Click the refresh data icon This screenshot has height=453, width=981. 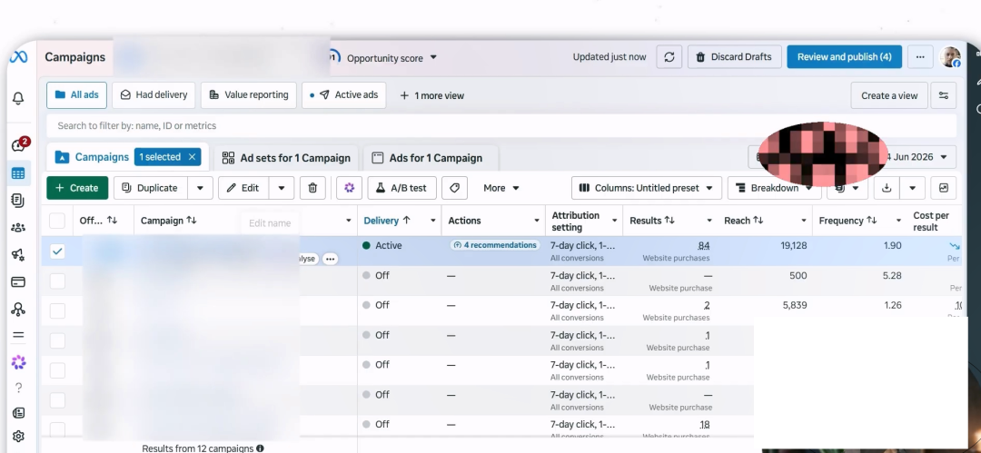(669, 57)
